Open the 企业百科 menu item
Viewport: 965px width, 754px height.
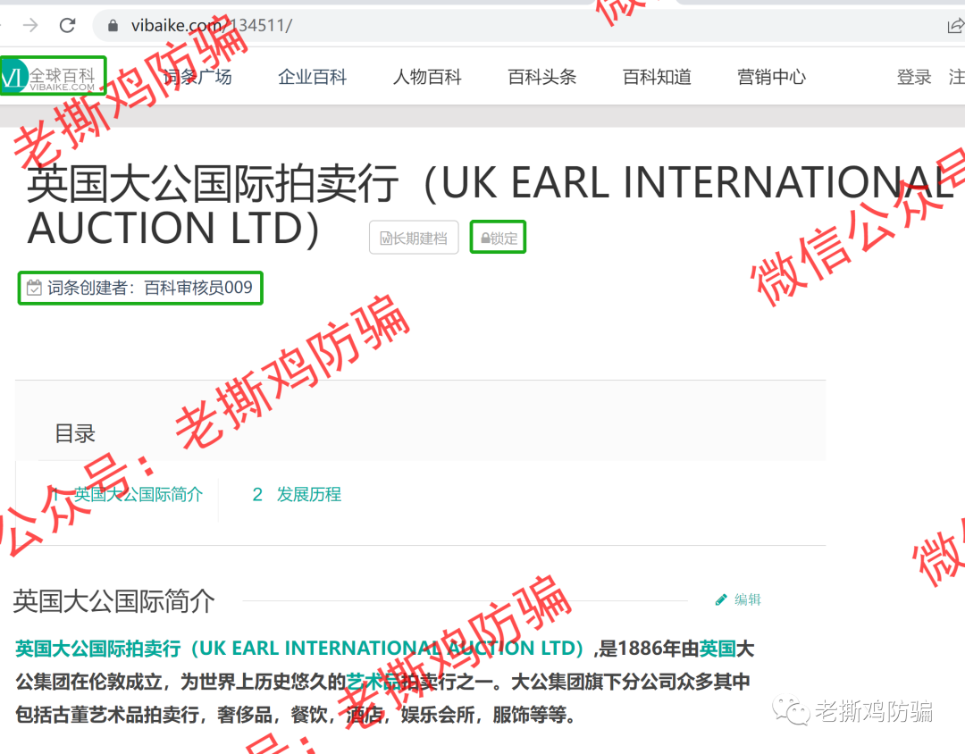(x=312, y=77)
